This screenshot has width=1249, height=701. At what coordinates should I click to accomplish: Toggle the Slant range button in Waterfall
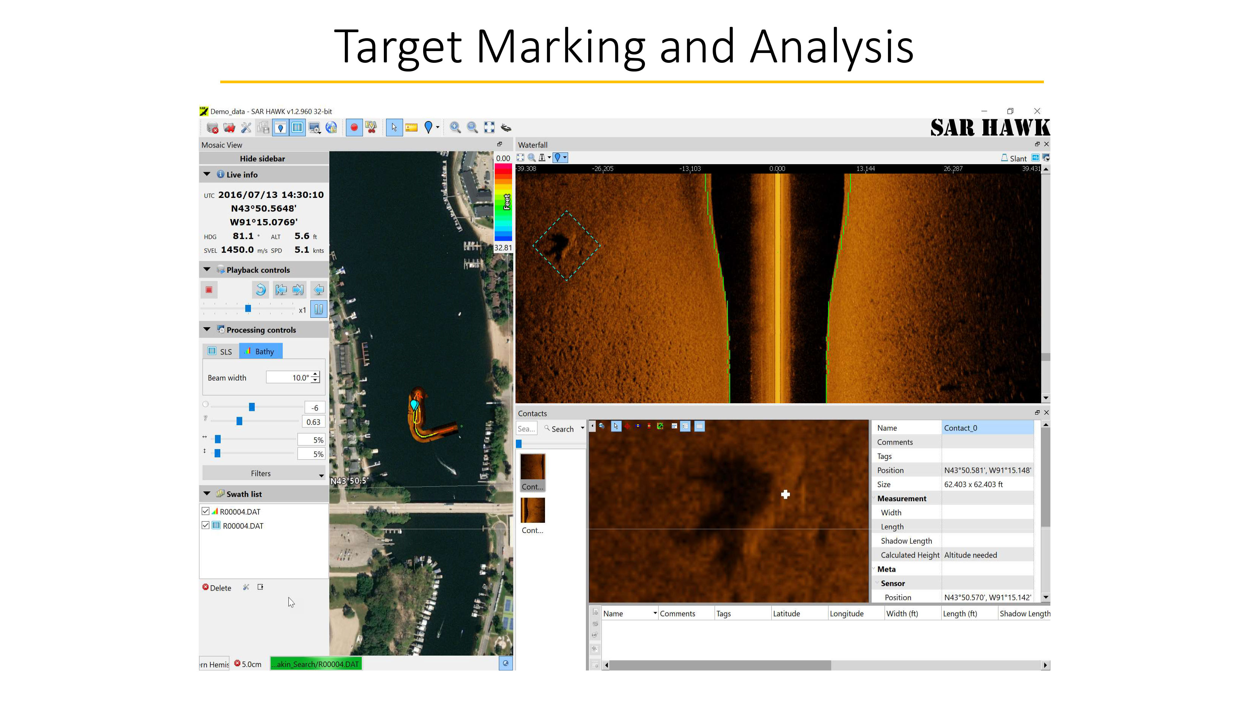[1014, 158]
